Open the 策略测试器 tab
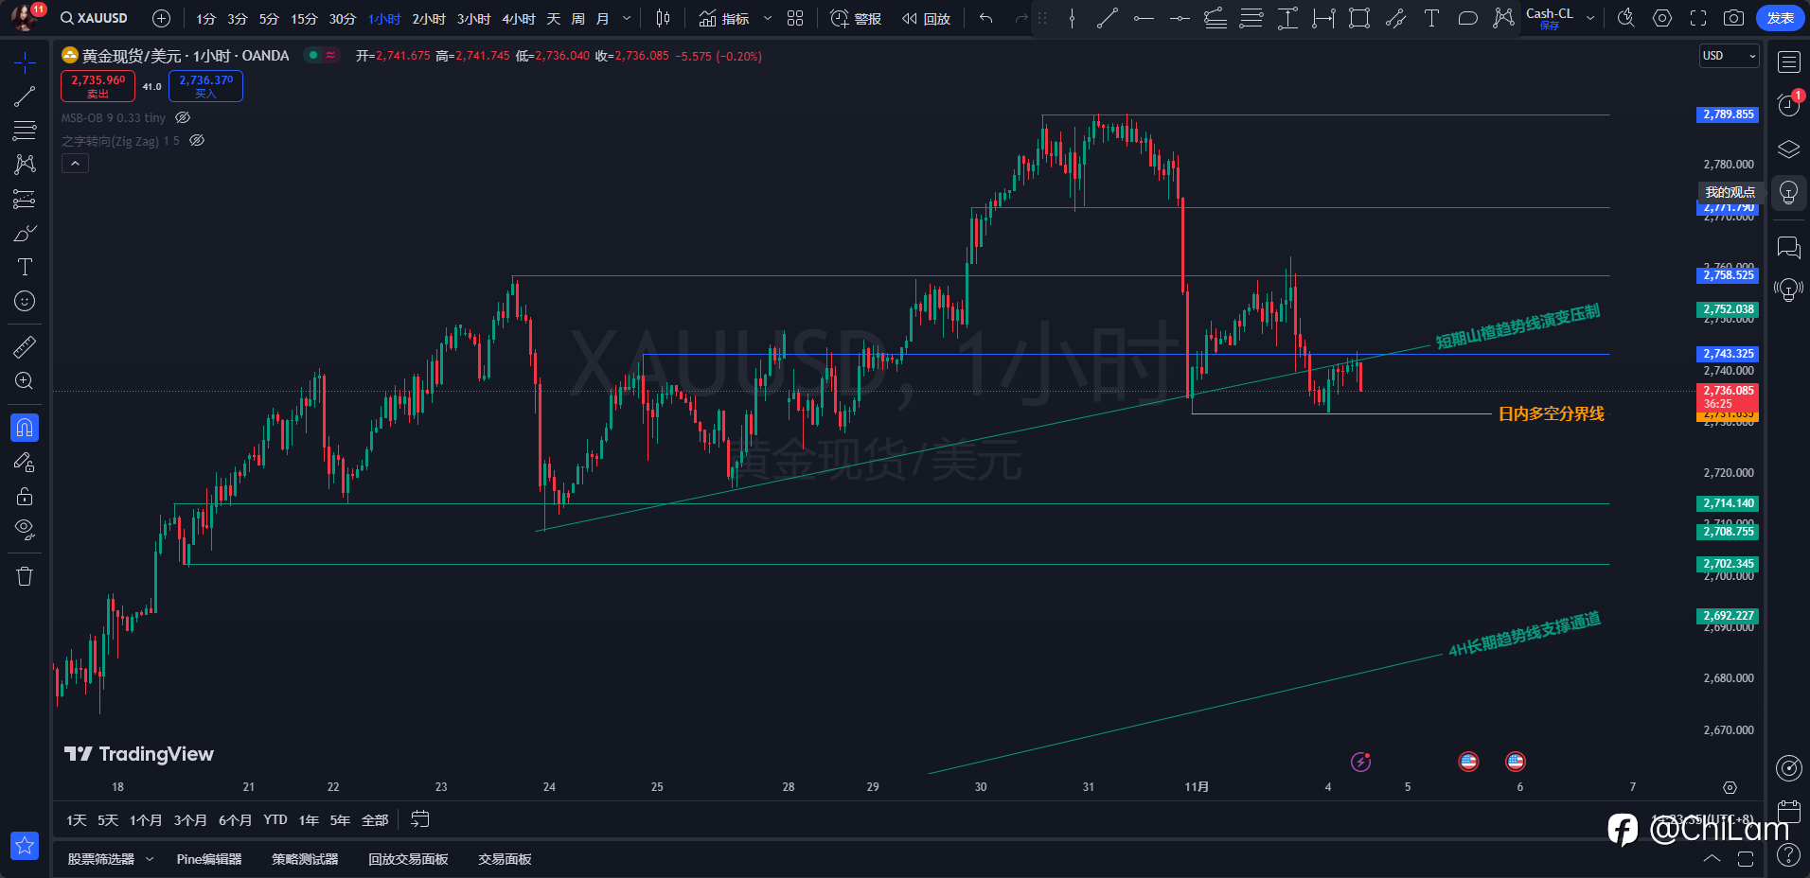Image resolution: width=1810 pixels, height=878 pixels. (305, 859)
